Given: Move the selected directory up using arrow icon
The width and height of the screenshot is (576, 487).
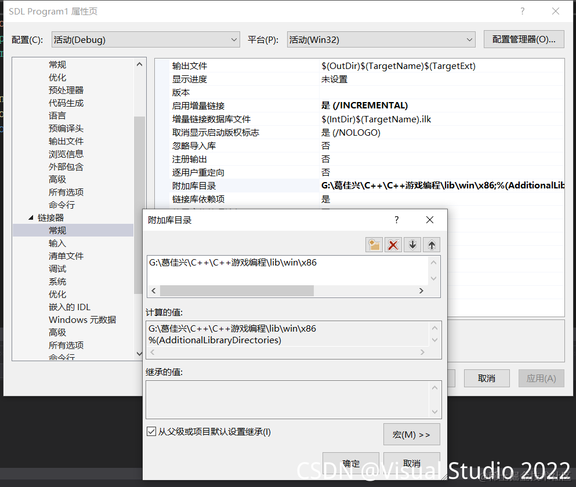Looking at the screenshot, I should tap(431, 244).
